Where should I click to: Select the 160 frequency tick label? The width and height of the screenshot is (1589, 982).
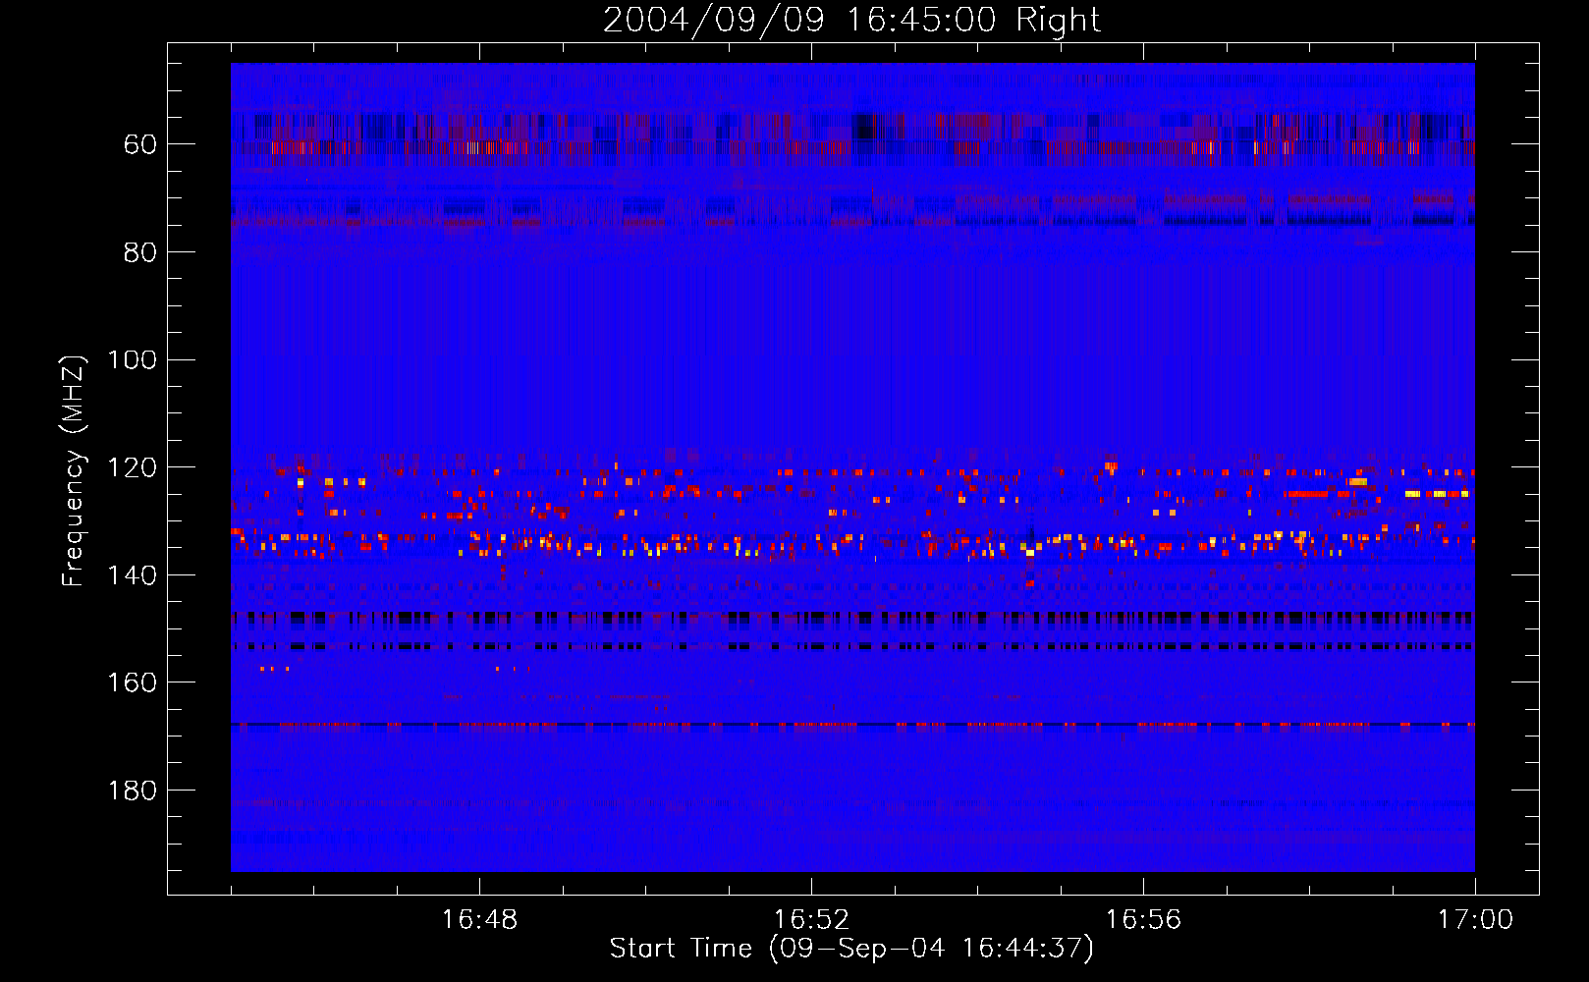tap(133, 682)
